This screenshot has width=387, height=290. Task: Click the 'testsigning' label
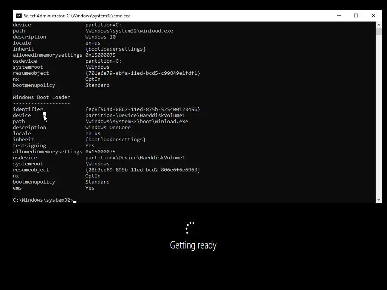click(x=29, y=146)
